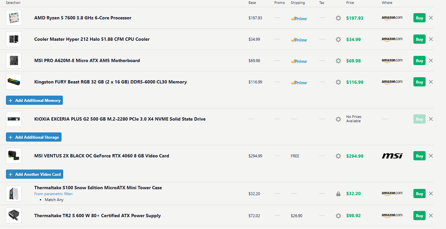446x229 pixels.
Task: Click gear icon for MSI PRO A620M-E motherboard
Action: point(338,61)
